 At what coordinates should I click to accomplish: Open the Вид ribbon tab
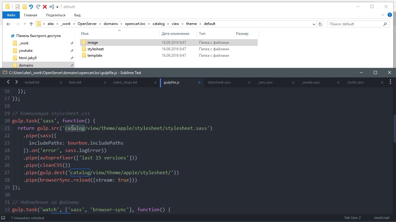77,15
